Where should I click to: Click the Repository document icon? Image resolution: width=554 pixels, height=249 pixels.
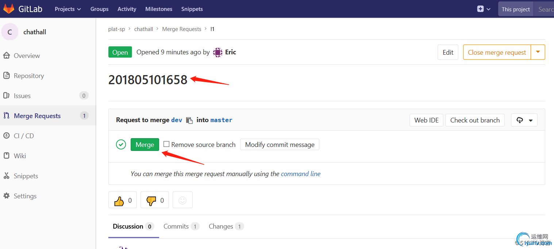[6, 75]
